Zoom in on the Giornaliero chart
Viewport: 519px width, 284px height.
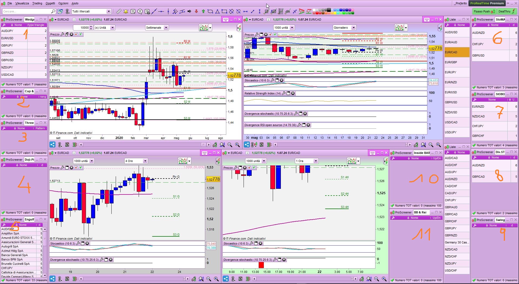tap(438, 145)
